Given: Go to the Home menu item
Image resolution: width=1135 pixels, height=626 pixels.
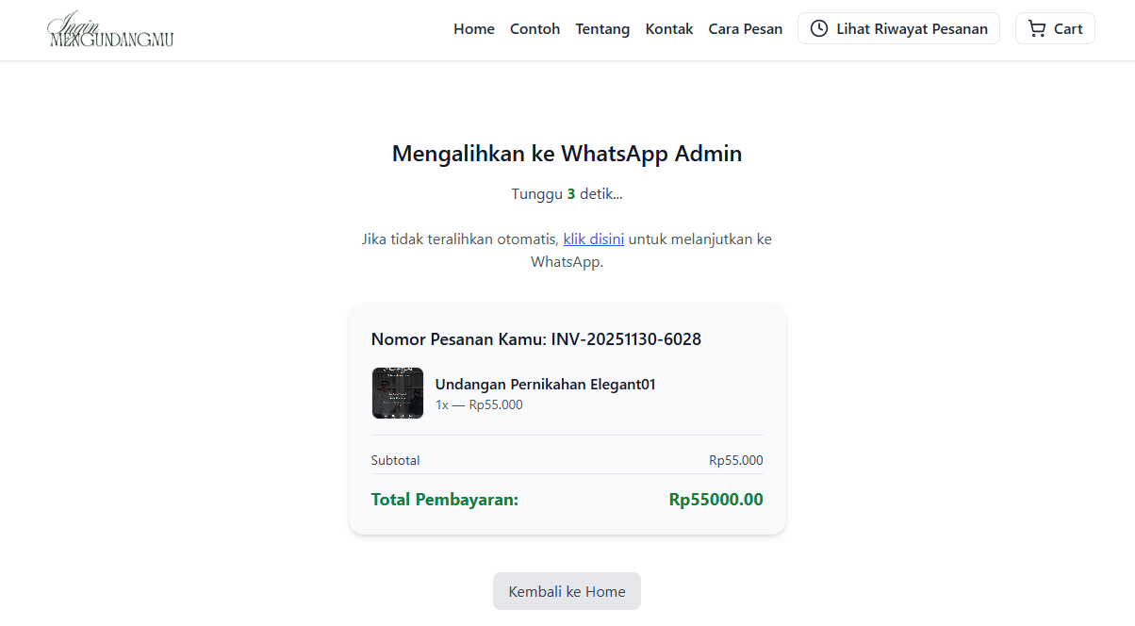Looking at the screenshot, I should [473, 28].
